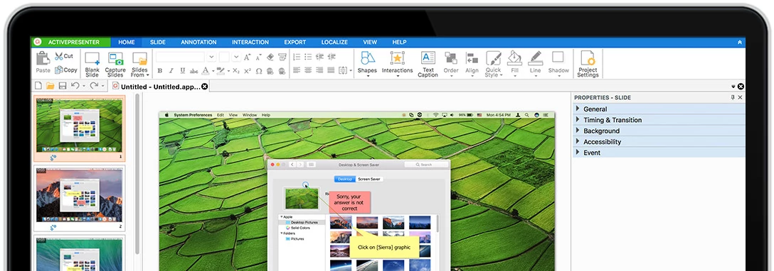Toggle Underline text formatting
Screen dimensions: 774x271
point(183,71)
